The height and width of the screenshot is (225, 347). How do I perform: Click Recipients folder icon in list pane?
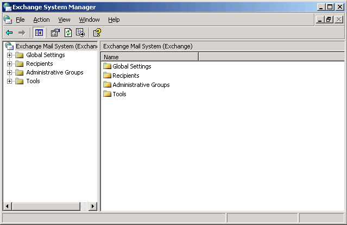pyautogui.click(x=107, y=76)
